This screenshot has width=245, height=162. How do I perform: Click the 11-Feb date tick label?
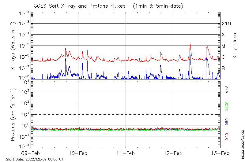[x=126, y=153]
